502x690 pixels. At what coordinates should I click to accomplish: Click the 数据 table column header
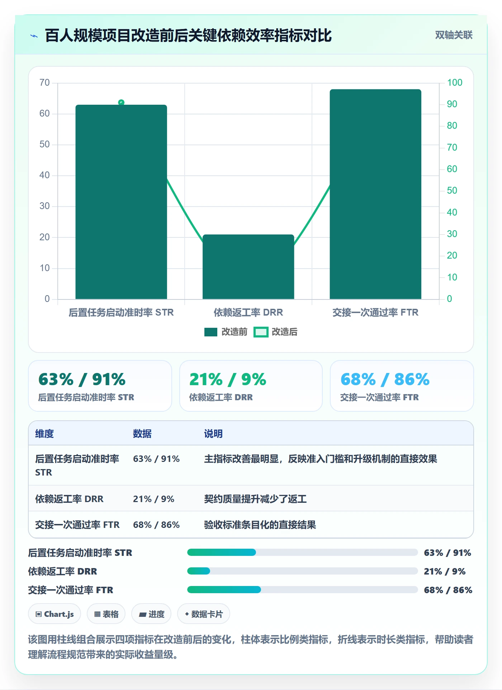(x=142, y=434)
